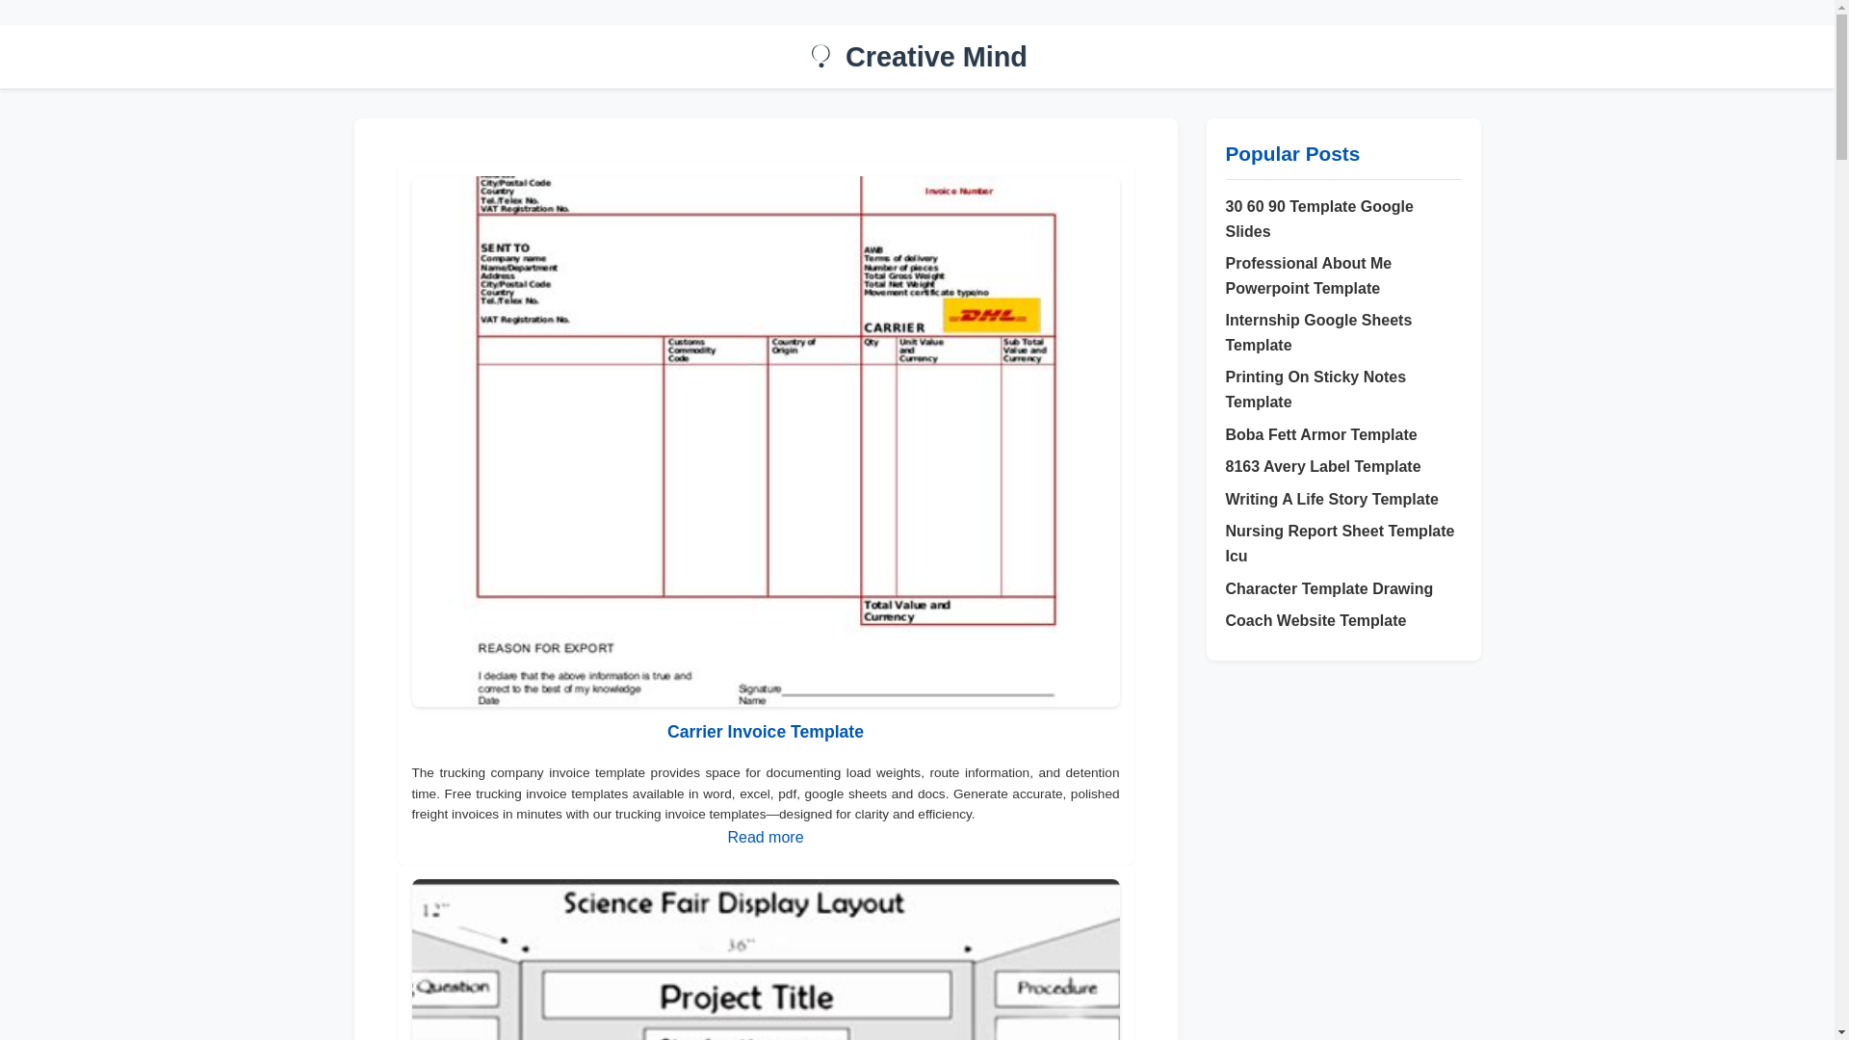The width and height of the screenshot is (1849, 1040).
Task: Open Coach Website Template post
Action: pos(1315,621)
